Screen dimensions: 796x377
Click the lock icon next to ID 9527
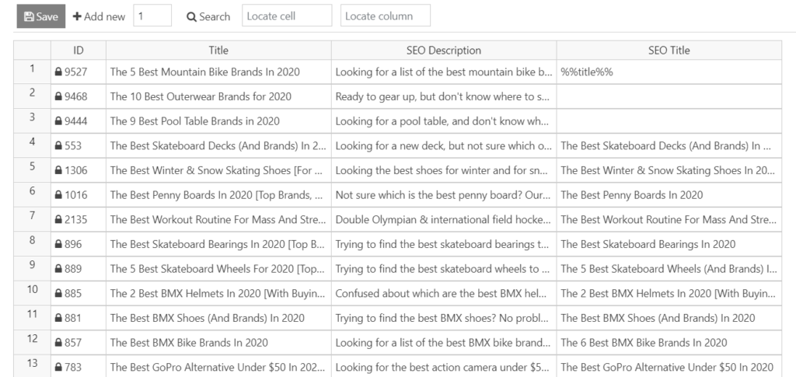pyautogui.click(x=58, y=72)
